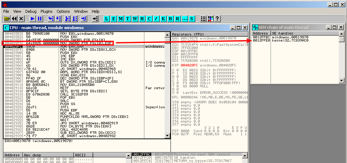Click the Step into toolbar icon
This screenshot has height=163, width=347.
tap(51, 18)
